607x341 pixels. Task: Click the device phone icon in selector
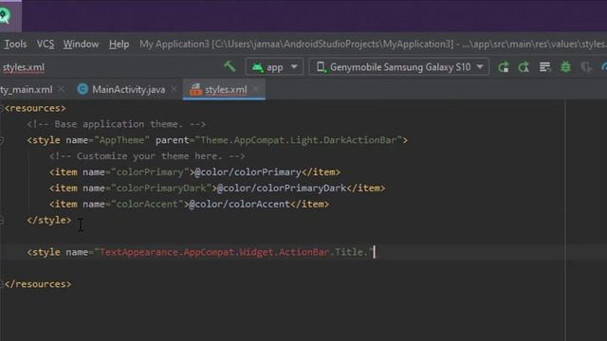coord(321,67)
